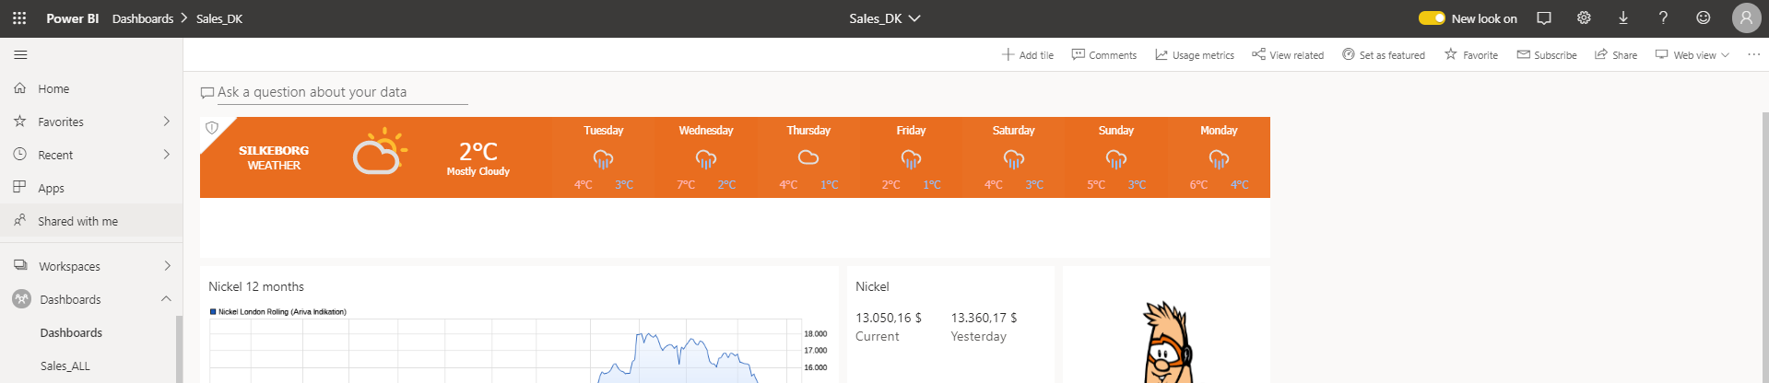The image size is (1769, 383).
Task: Click Set as featured
Action: pyautogui.click(x=1384, y=55)
